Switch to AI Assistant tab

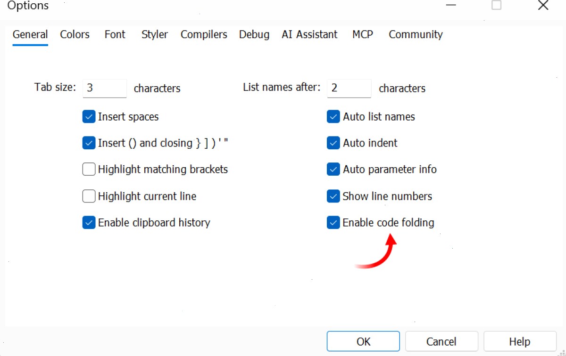[x=309, y=34]
